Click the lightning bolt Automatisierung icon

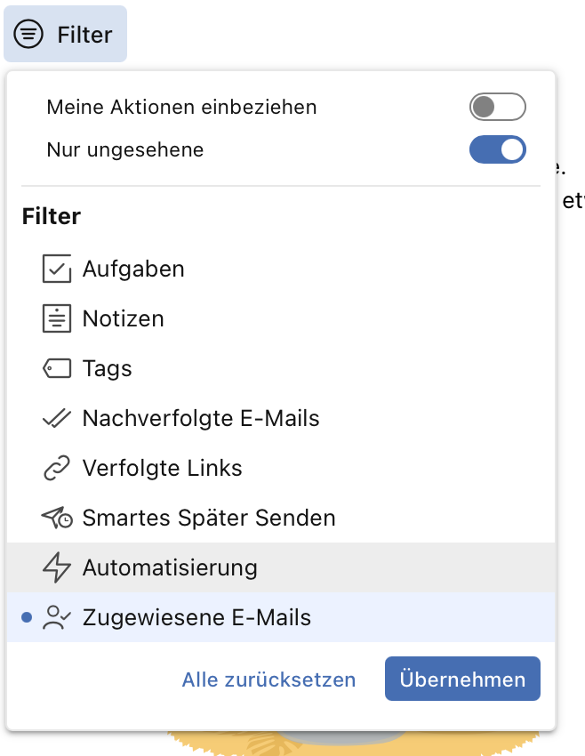[x=57, y=567]
